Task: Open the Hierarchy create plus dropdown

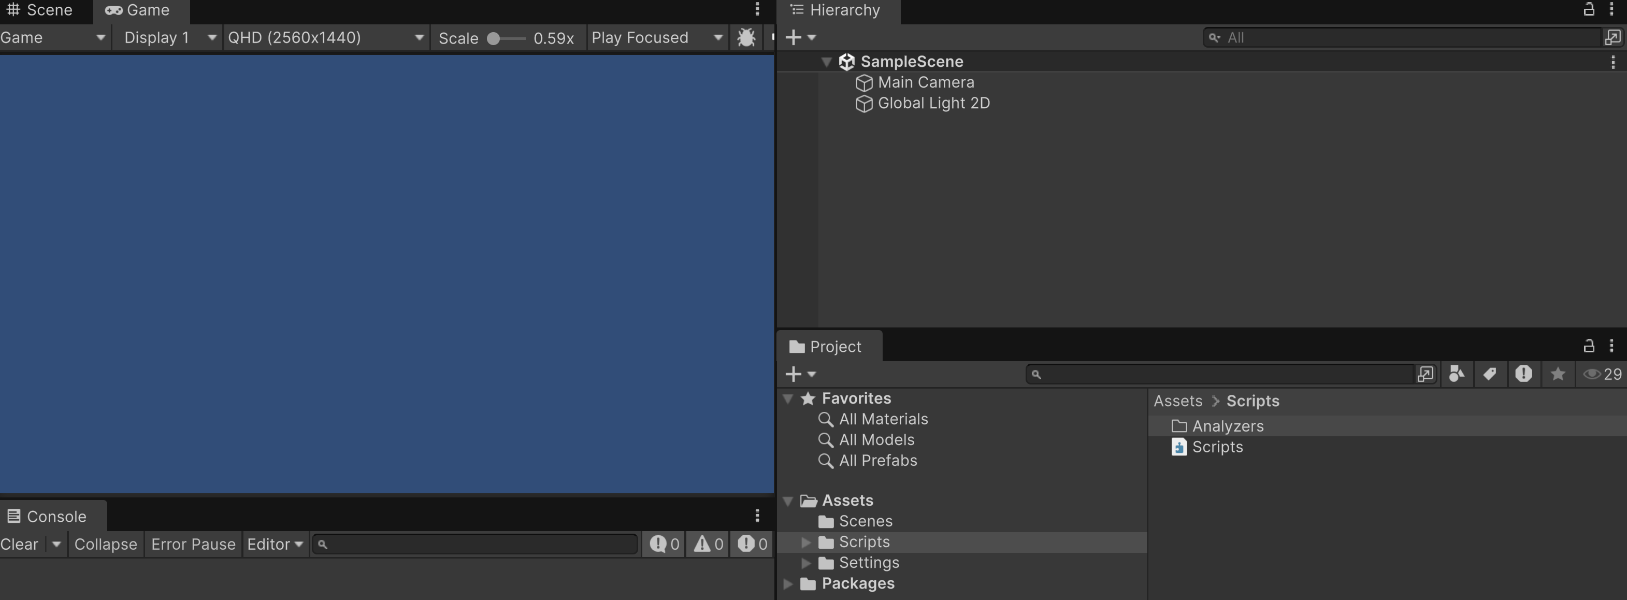Action: (800, 38)
